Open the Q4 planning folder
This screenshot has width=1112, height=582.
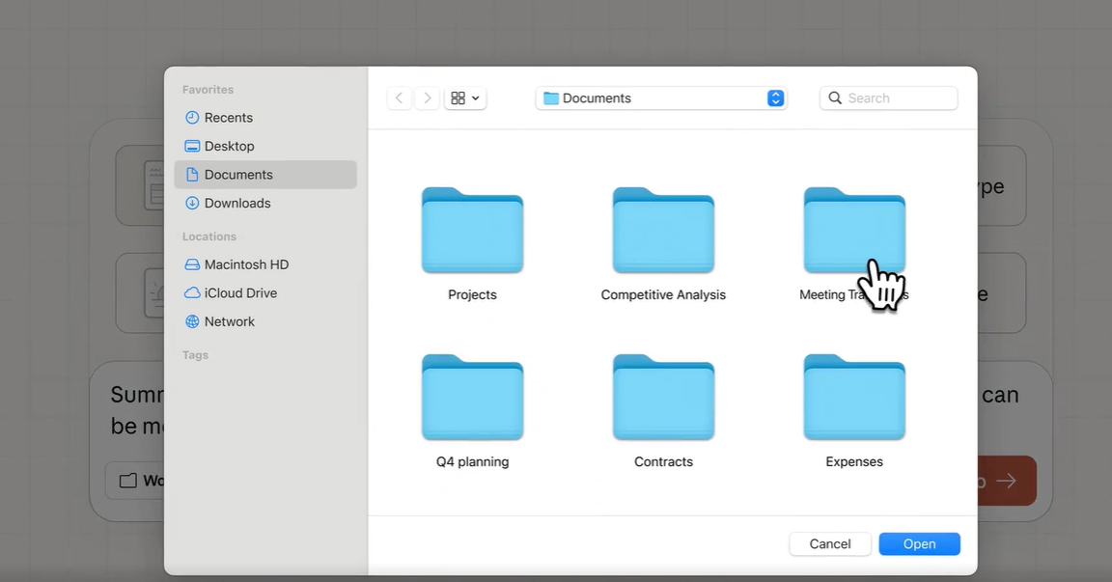[472, 399]
